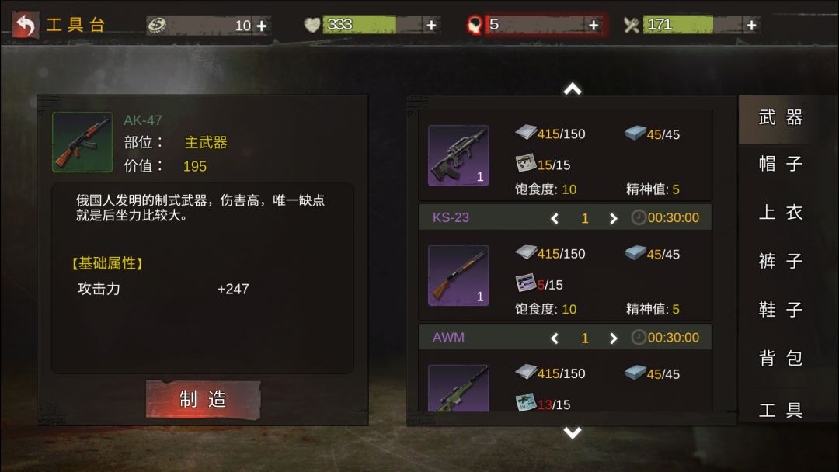This screenshot has width=839, height=472.
Task: Add coins with the plus beside 10
Action: (x=262, y=26)
